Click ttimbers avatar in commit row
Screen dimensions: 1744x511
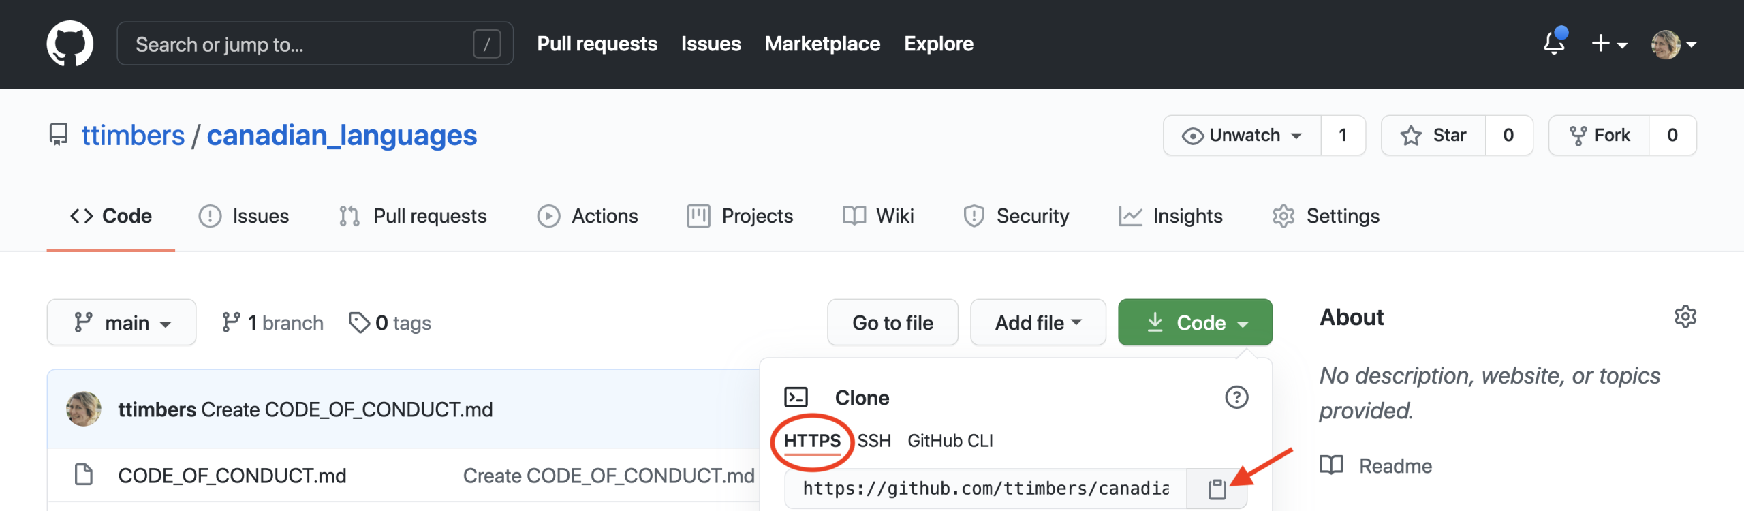tap(84, 409)
